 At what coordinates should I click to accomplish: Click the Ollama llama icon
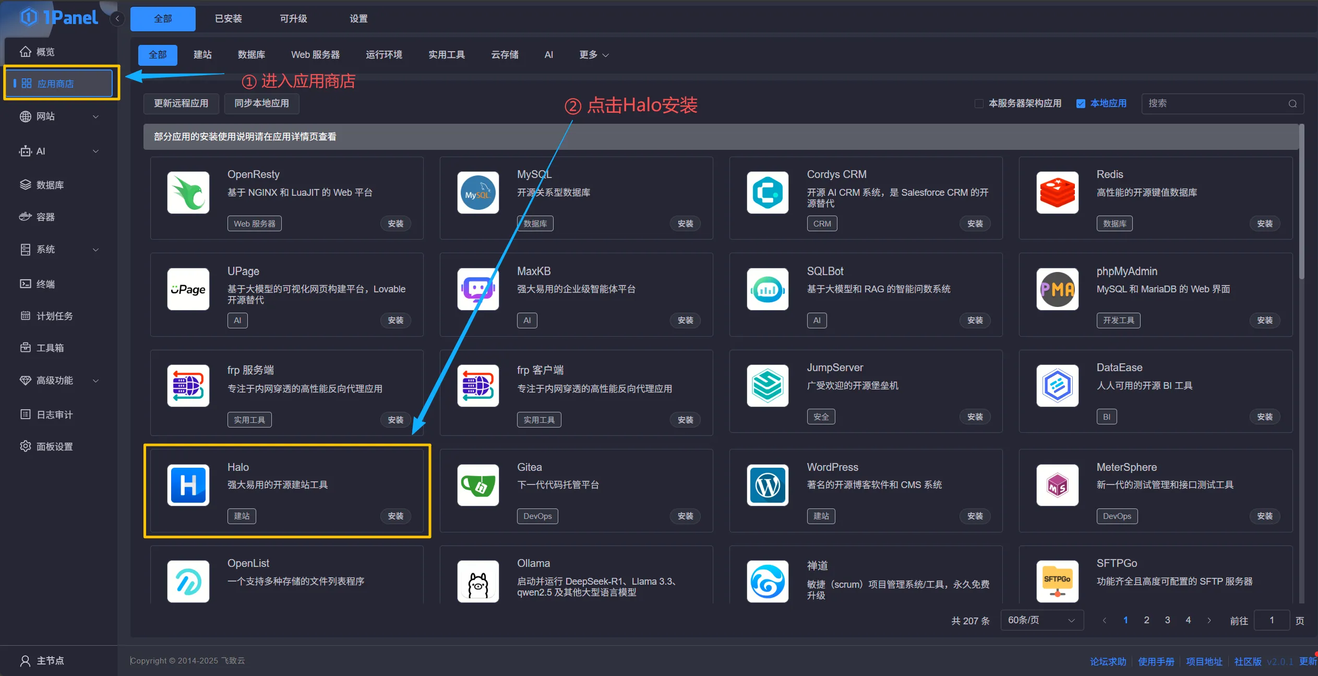coord(478,582)
